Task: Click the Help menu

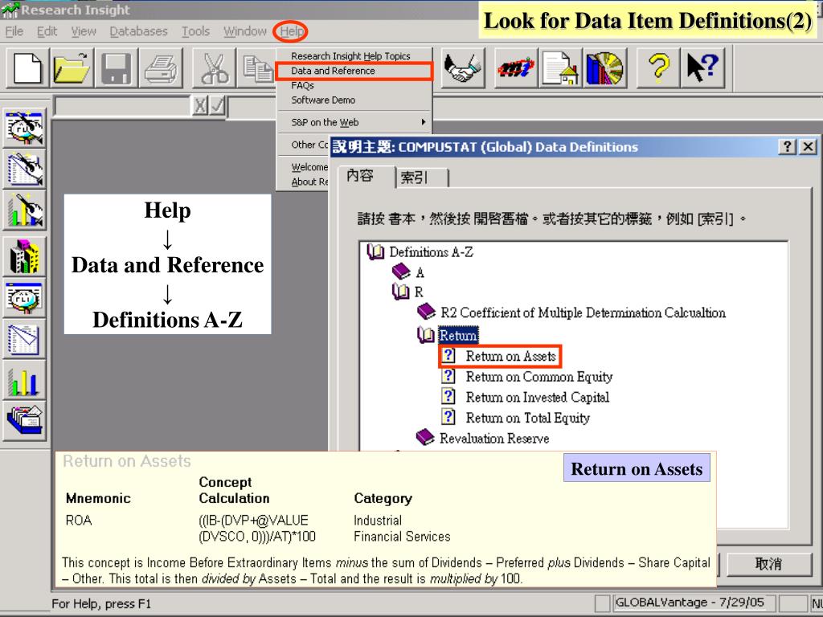Action: (291, 31)
